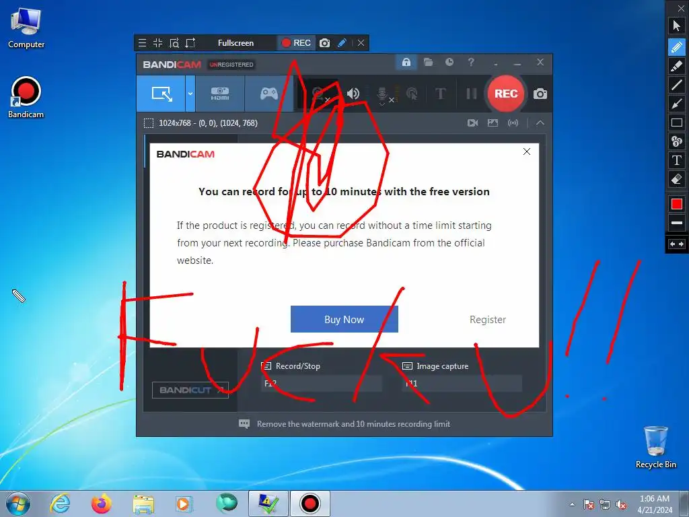Open Windows Explorer from taskbar
The width and height of the screenshot is (689, 517).
point(143,504)
